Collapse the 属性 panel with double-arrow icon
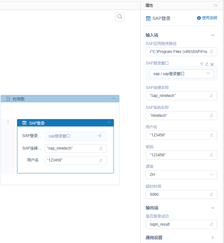 pos(215,5)
